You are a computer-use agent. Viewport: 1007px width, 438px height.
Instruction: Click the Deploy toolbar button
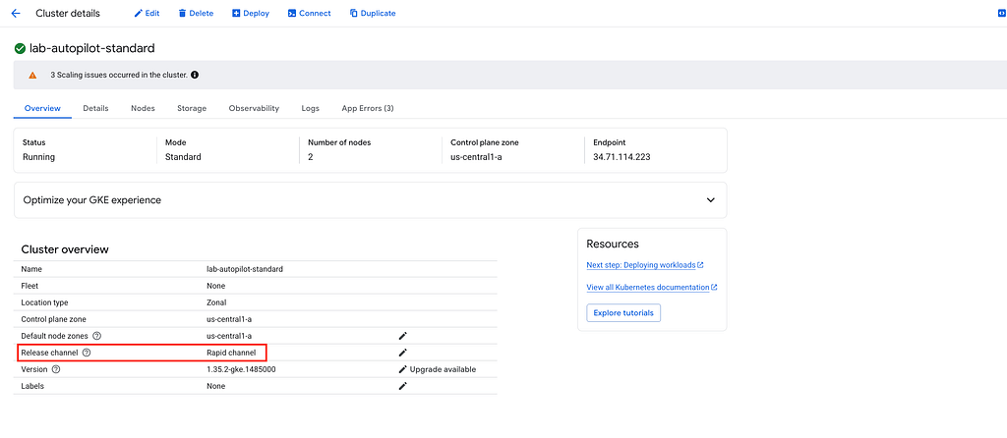coord(251,13)
